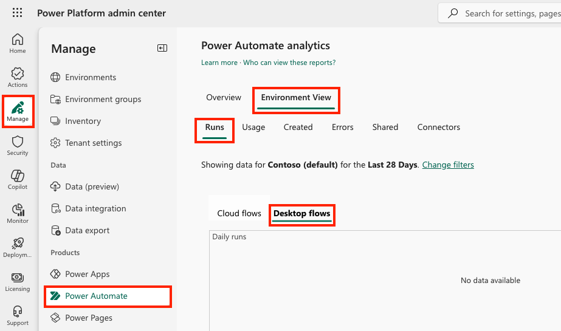Select Power Apps under Products
The image size is (561, 331).
point(87,274)
